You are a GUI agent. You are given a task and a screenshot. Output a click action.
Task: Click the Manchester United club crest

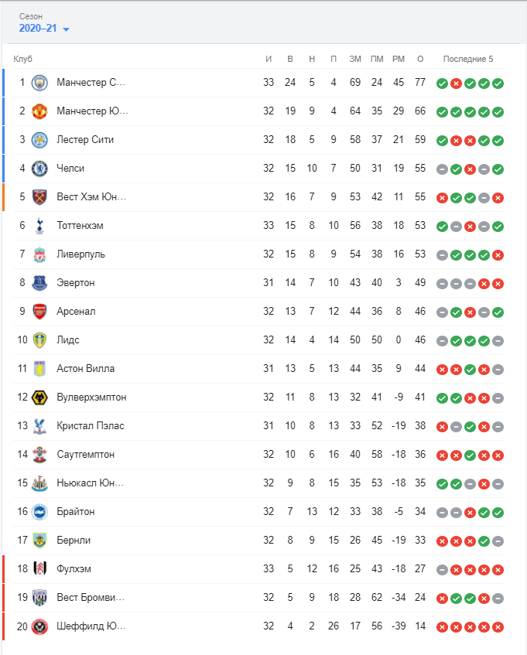[39, 111]
